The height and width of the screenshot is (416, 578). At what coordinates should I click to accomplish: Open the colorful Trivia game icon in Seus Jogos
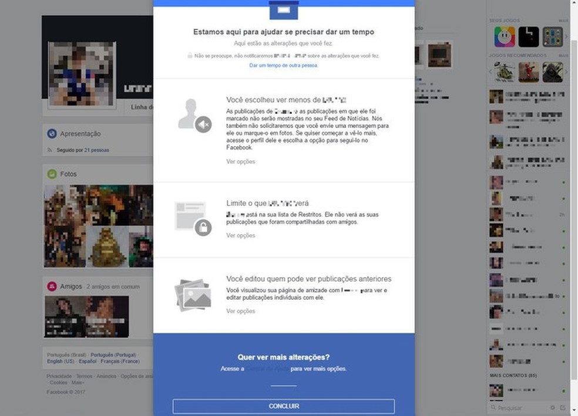504,37
